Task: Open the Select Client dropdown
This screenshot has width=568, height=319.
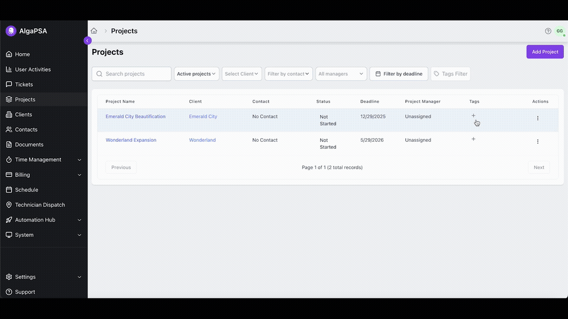Action: tap(241, 74)
